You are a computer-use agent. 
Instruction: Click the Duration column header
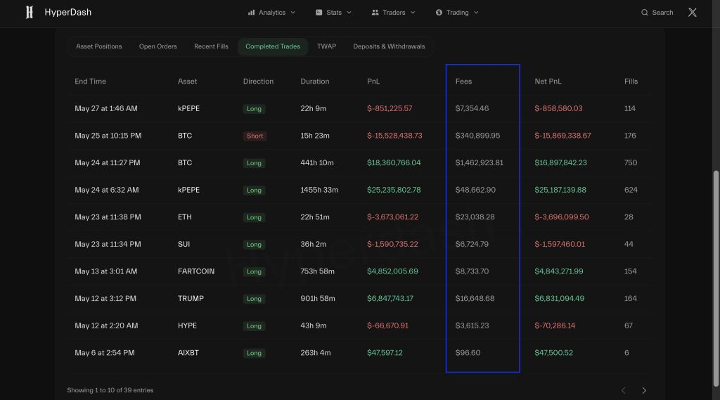[x=314, y=82]
